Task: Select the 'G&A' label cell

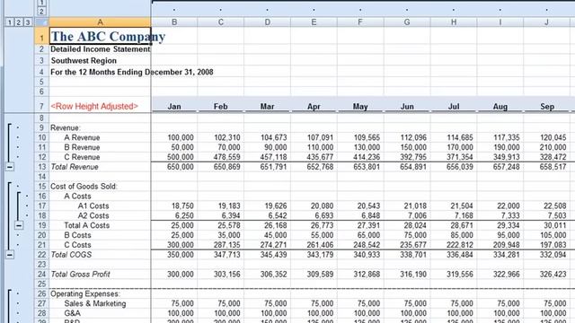Action: [100, 313]
